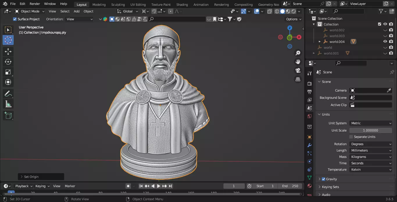
Task: Open the Orientation View dropdown
Action: point(79,19)
